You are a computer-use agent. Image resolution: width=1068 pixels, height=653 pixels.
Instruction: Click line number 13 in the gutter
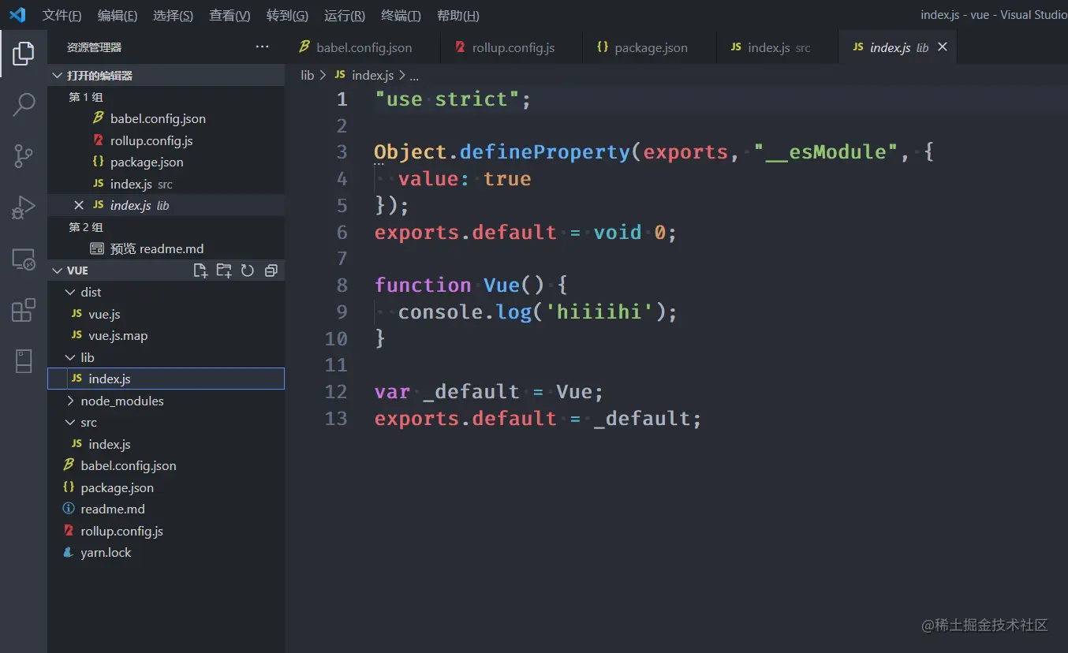336,419
